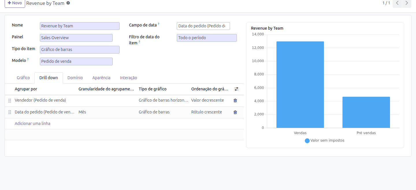Click the Revenue by Team breadcrumb title
416x190 pixels.
point(45,3)
